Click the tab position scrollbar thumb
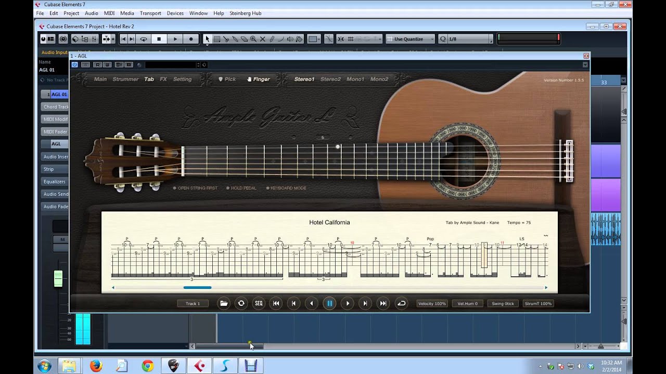 pos(197,287)
